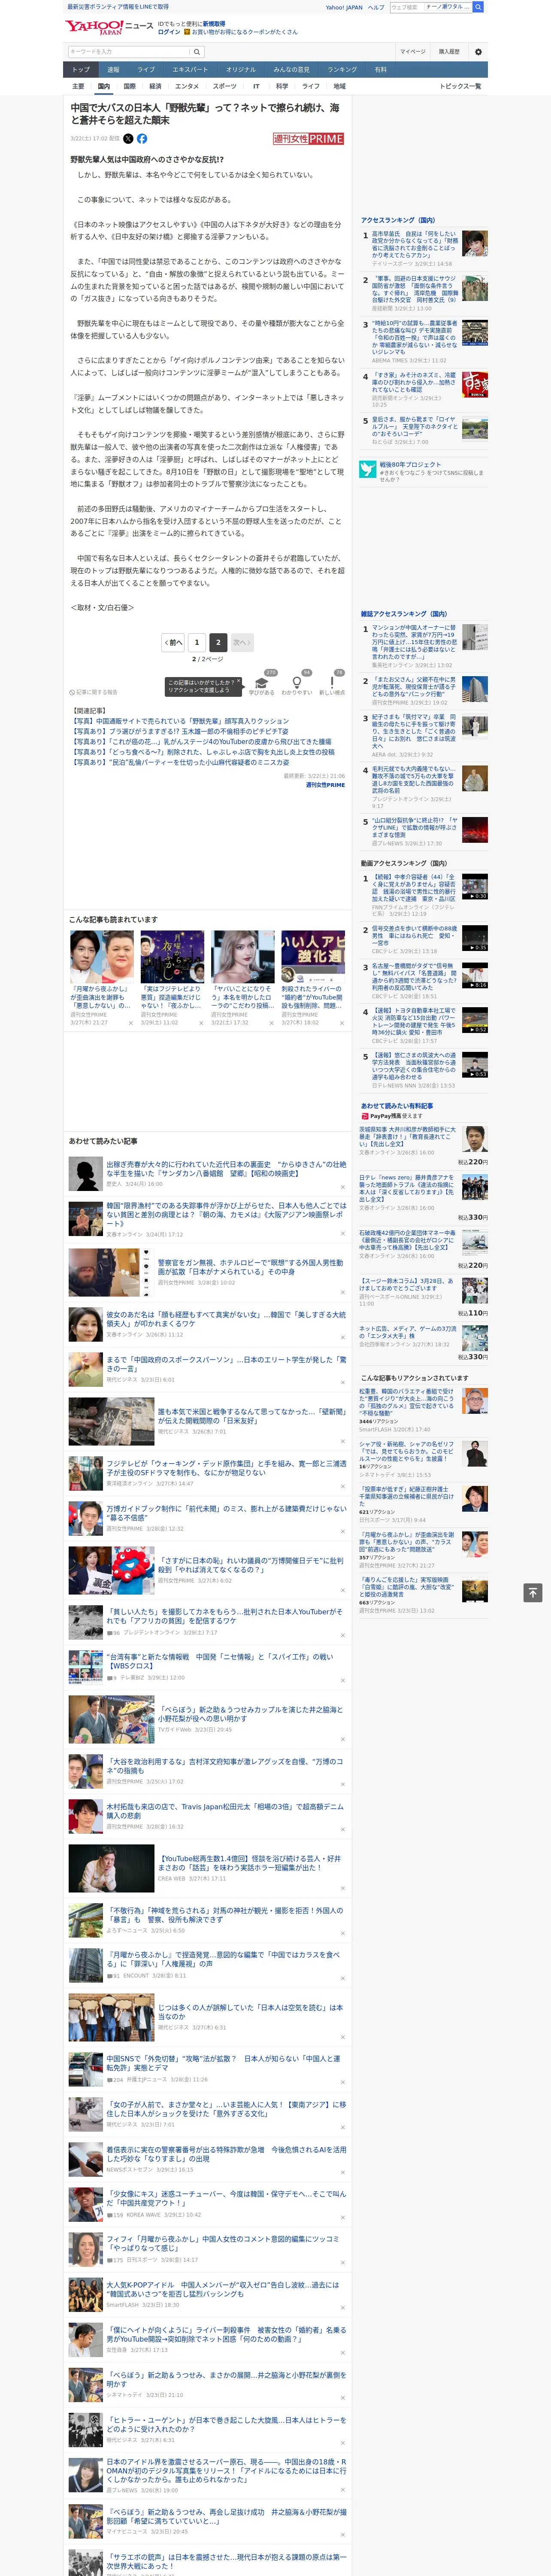Image resolution: width=551 pixels, height=2576 pixels.
Task: Open article フジテレビが『ウォーキング・デッド』
Action: tap(226, 1467)
